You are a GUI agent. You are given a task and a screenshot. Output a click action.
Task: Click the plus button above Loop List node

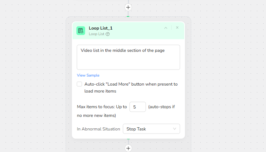(x=128, y=7)
